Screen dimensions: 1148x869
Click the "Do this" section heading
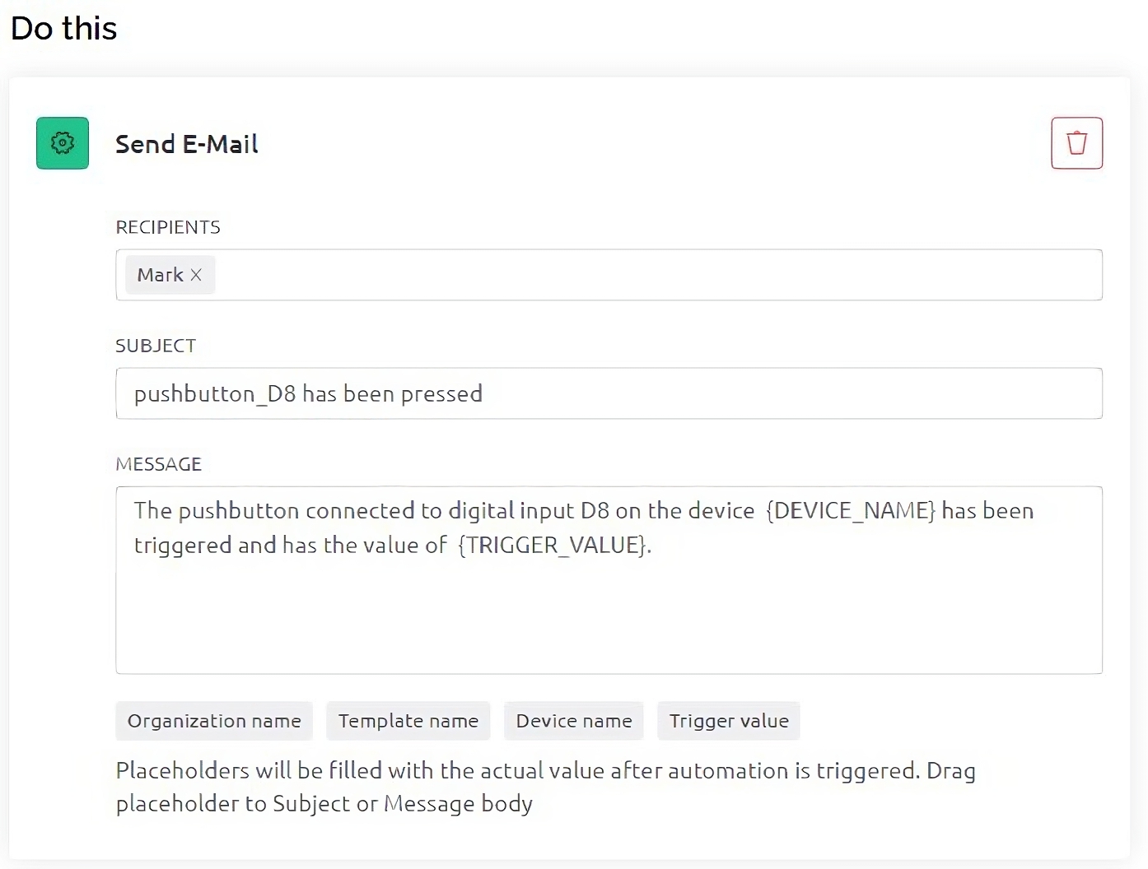tap(64, 28)
